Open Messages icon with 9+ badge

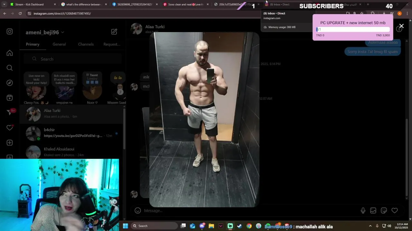[10, 113]
